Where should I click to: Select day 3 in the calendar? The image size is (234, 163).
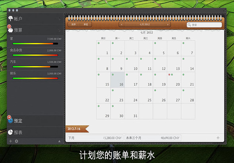point(132,48)
